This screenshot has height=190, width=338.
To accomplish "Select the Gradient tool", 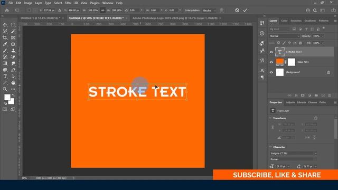I will click(x=5, y=63).
